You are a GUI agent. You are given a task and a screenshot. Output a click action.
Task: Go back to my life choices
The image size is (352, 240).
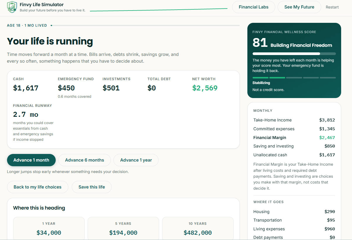38,187
